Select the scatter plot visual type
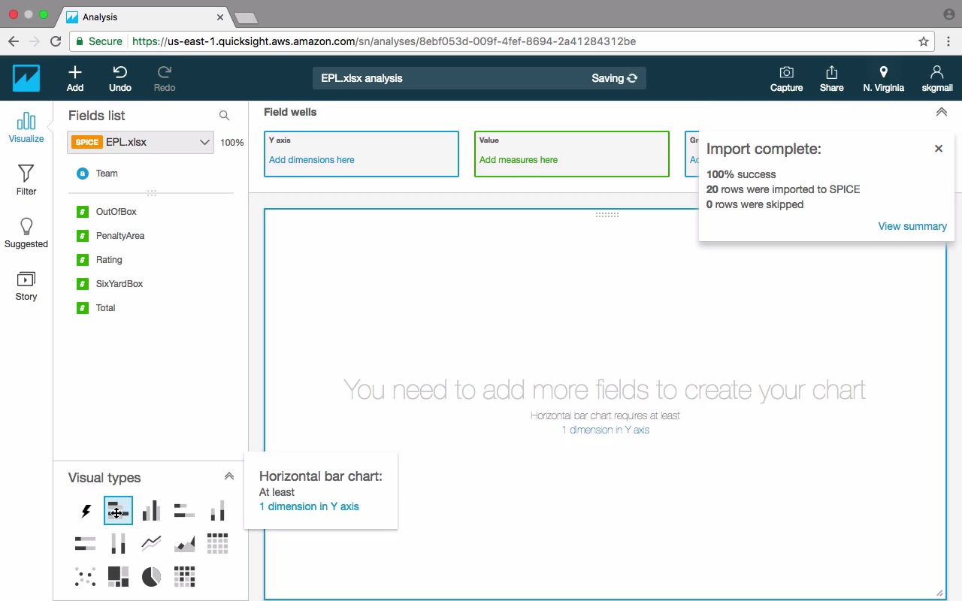This screenshot has height=601, width=962. pyautogui.click(x=86, y=576)
